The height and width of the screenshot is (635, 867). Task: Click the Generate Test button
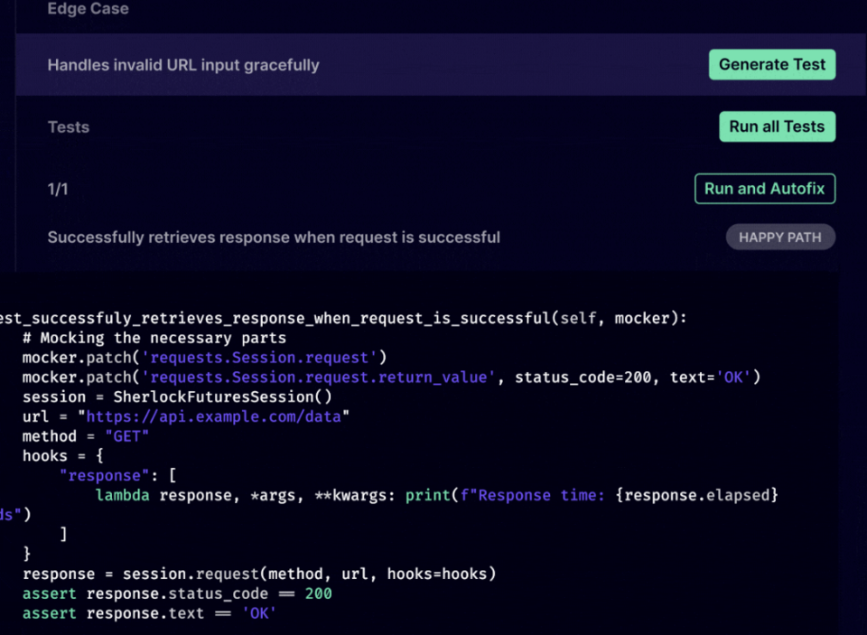tap(771, 65)
